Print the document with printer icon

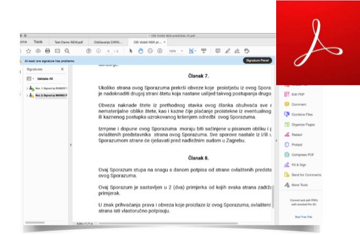pyautogui.click(x=47, y=51)
